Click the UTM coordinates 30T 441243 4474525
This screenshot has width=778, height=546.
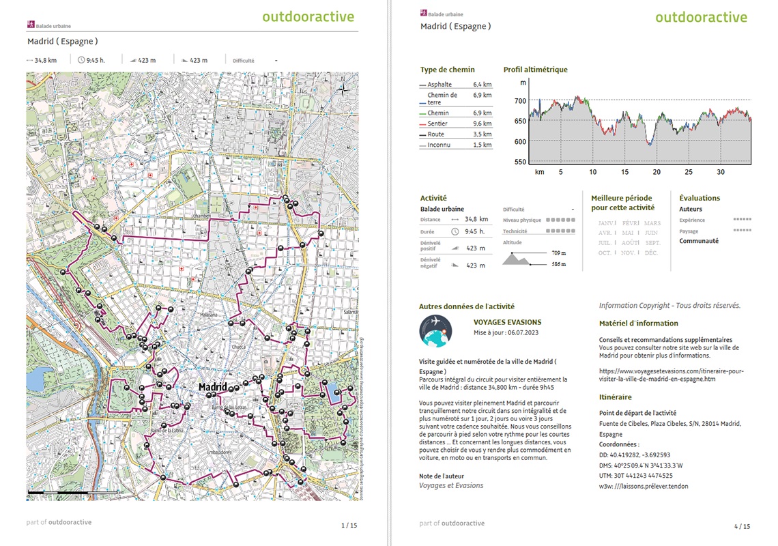[635, 476]
